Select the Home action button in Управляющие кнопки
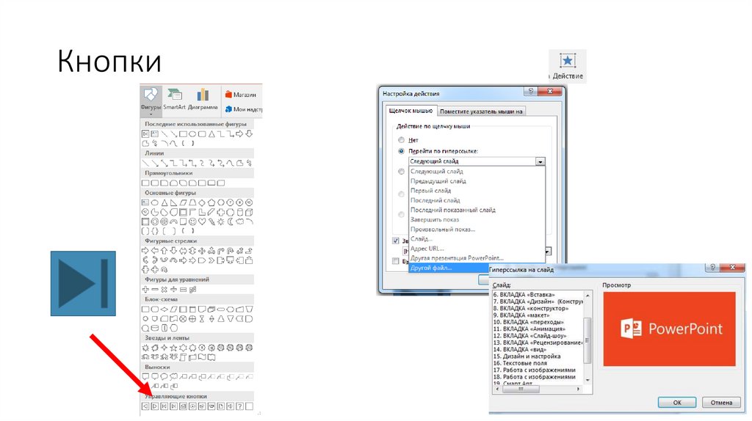 pos(183,406)
